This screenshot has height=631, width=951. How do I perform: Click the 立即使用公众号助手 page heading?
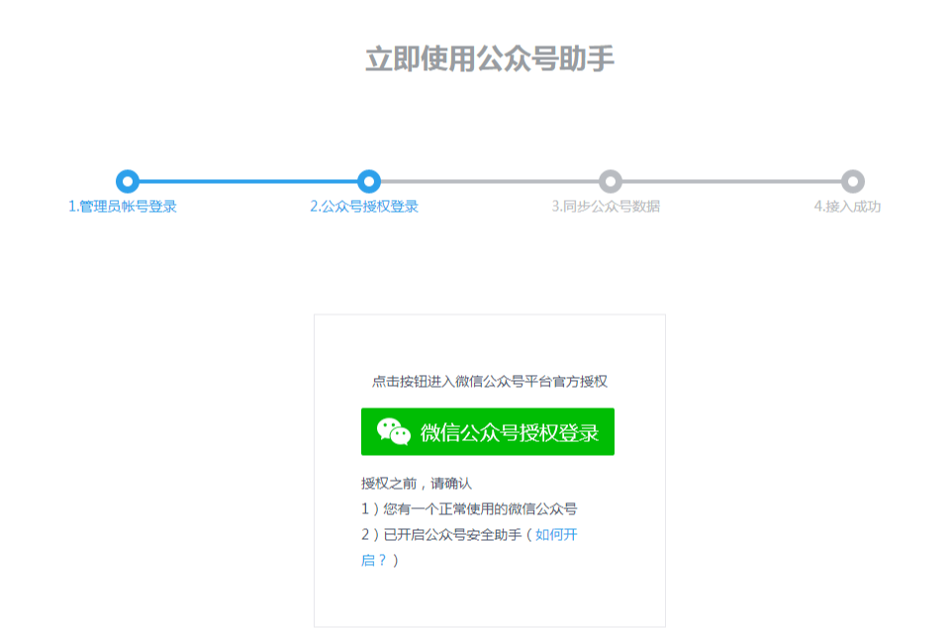pos(490,58)
